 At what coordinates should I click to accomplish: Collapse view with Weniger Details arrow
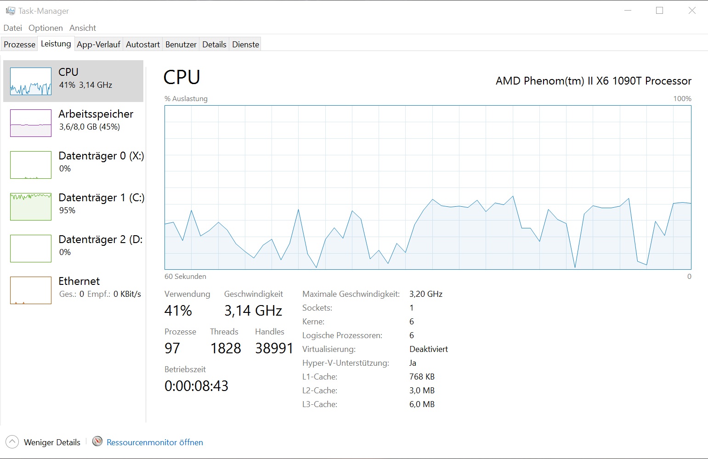tap(12, 442)
